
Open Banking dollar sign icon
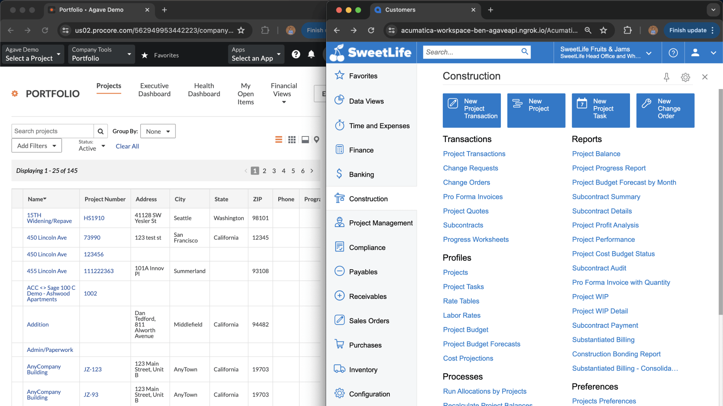click(339, 174)
